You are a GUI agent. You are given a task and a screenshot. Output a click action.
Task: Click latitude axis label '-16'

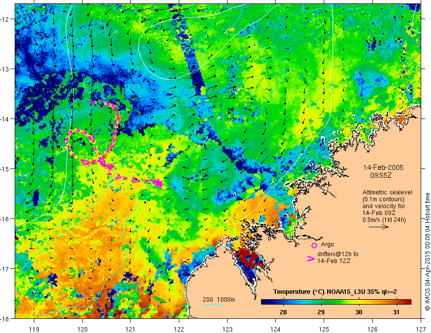coord(5,219)
